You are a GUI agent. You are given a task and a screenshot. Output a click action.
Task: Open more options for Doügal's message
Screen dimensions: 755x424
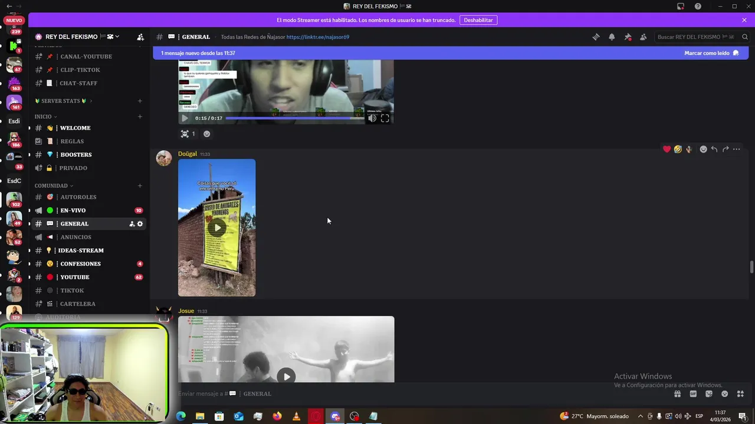point(736,149)
